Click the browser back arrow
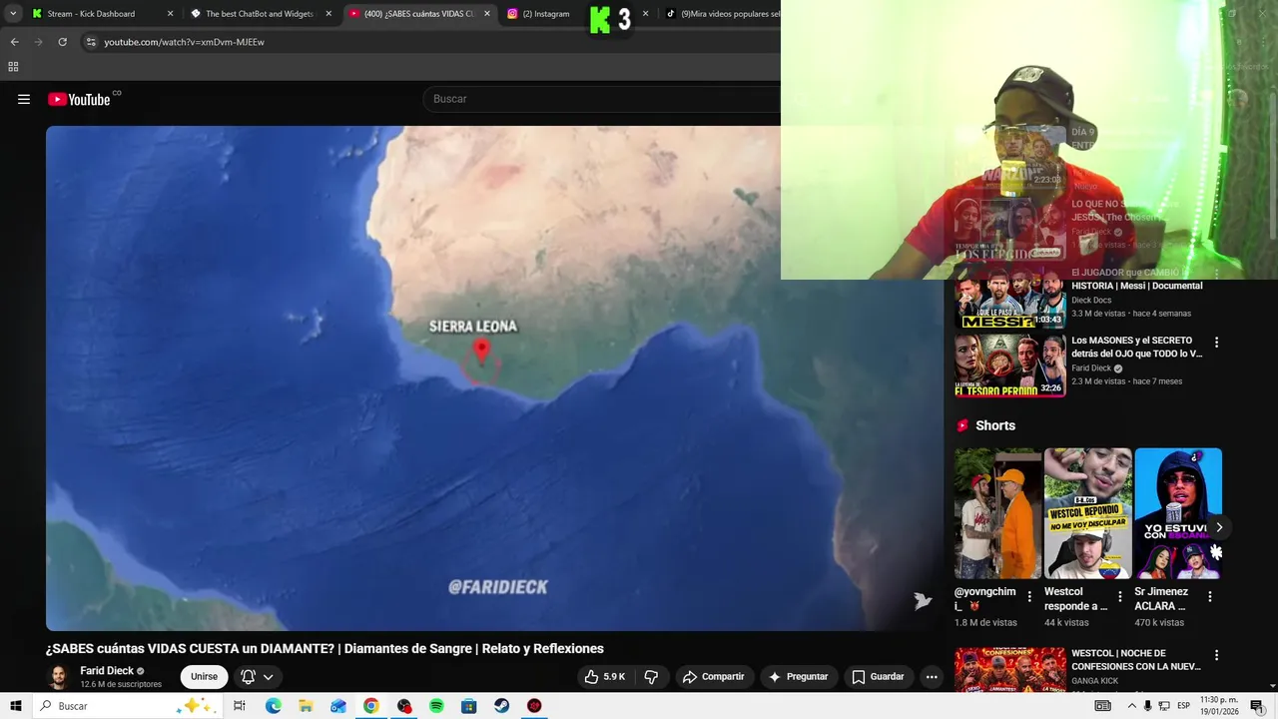 tap(14, 42)
